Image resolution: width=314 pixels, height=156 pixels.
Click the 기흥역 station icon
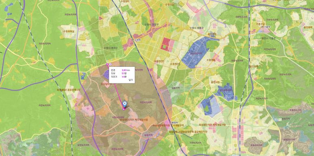262,27
